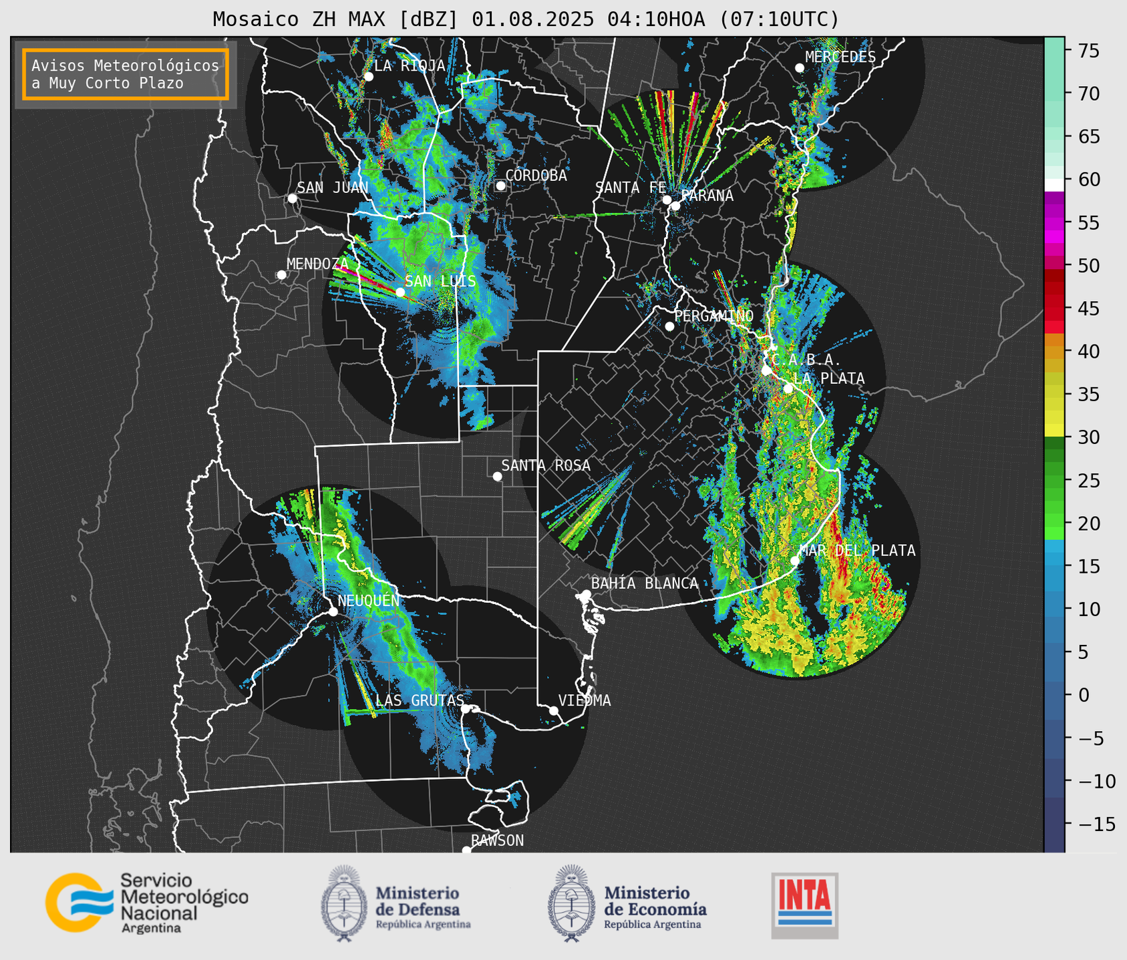Select the NEUQUÉN city marker
Image resolution: width=1127 pixels, height=960 pixels.
click(333, 612)
